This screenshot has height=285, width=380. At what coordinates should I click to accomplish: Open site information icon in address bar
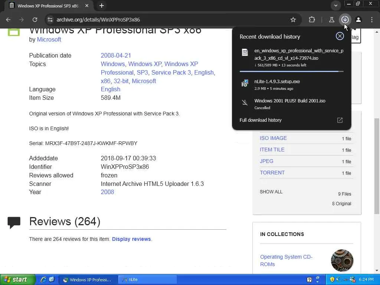pyautogui.click(x=50, y=20)
